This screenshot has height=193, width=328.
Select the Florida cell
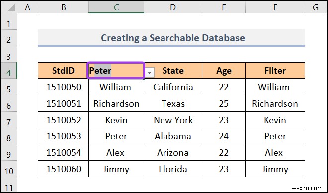pos(173,169)
